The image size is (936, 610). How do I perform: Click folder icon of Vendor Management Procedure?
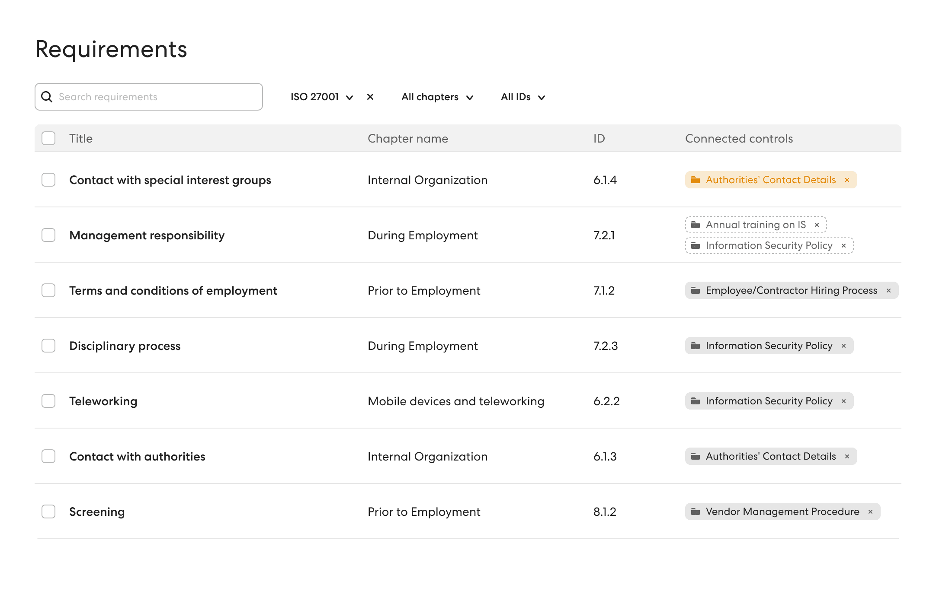point(696,512)
